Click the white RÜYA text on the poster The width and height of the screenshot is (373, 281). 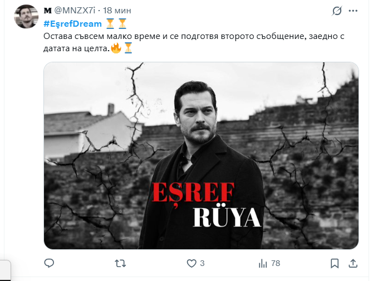point(227,217)
